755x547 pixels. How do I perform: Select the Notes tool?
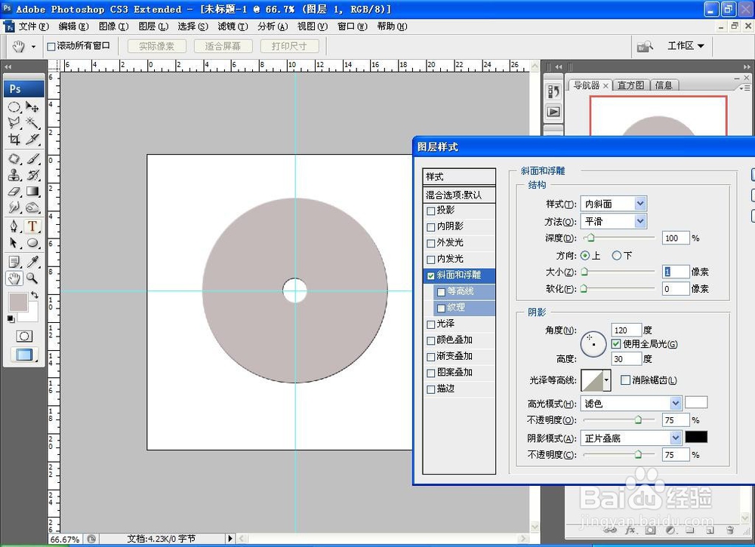[14, 261]
